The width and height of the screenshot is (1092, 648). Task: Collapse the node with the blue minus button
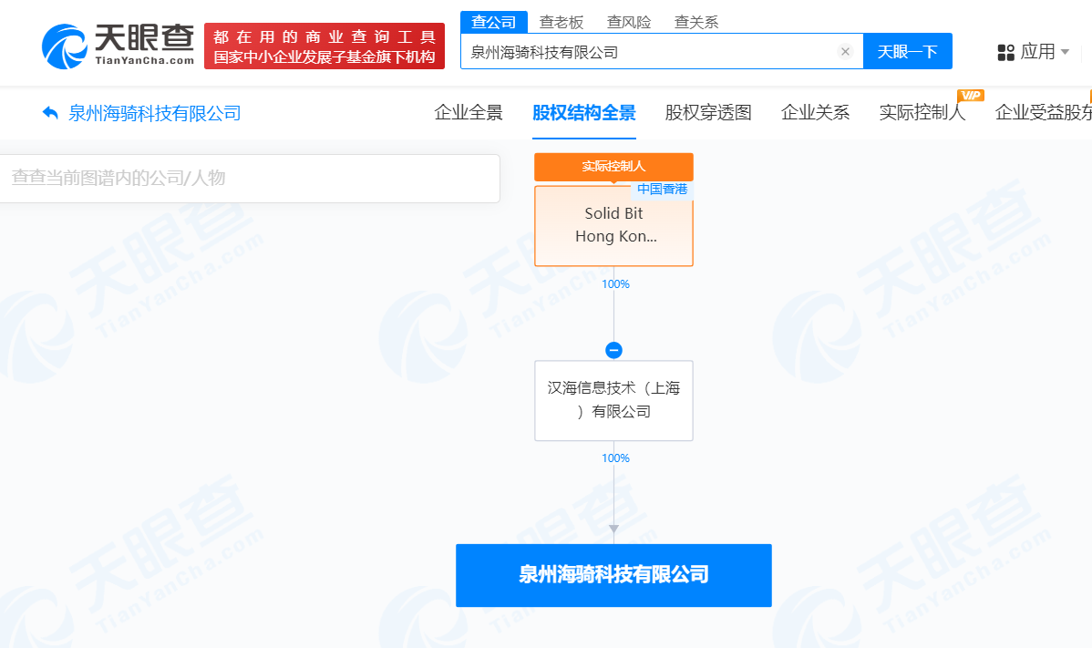613,350
